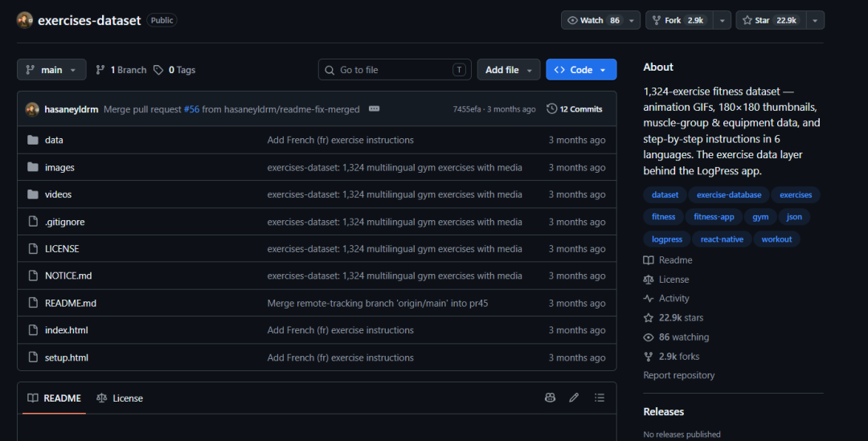Image resolution: width=868 pixels, height=441 pixels.
Task: Select the json topic tag
Action: 794,217
